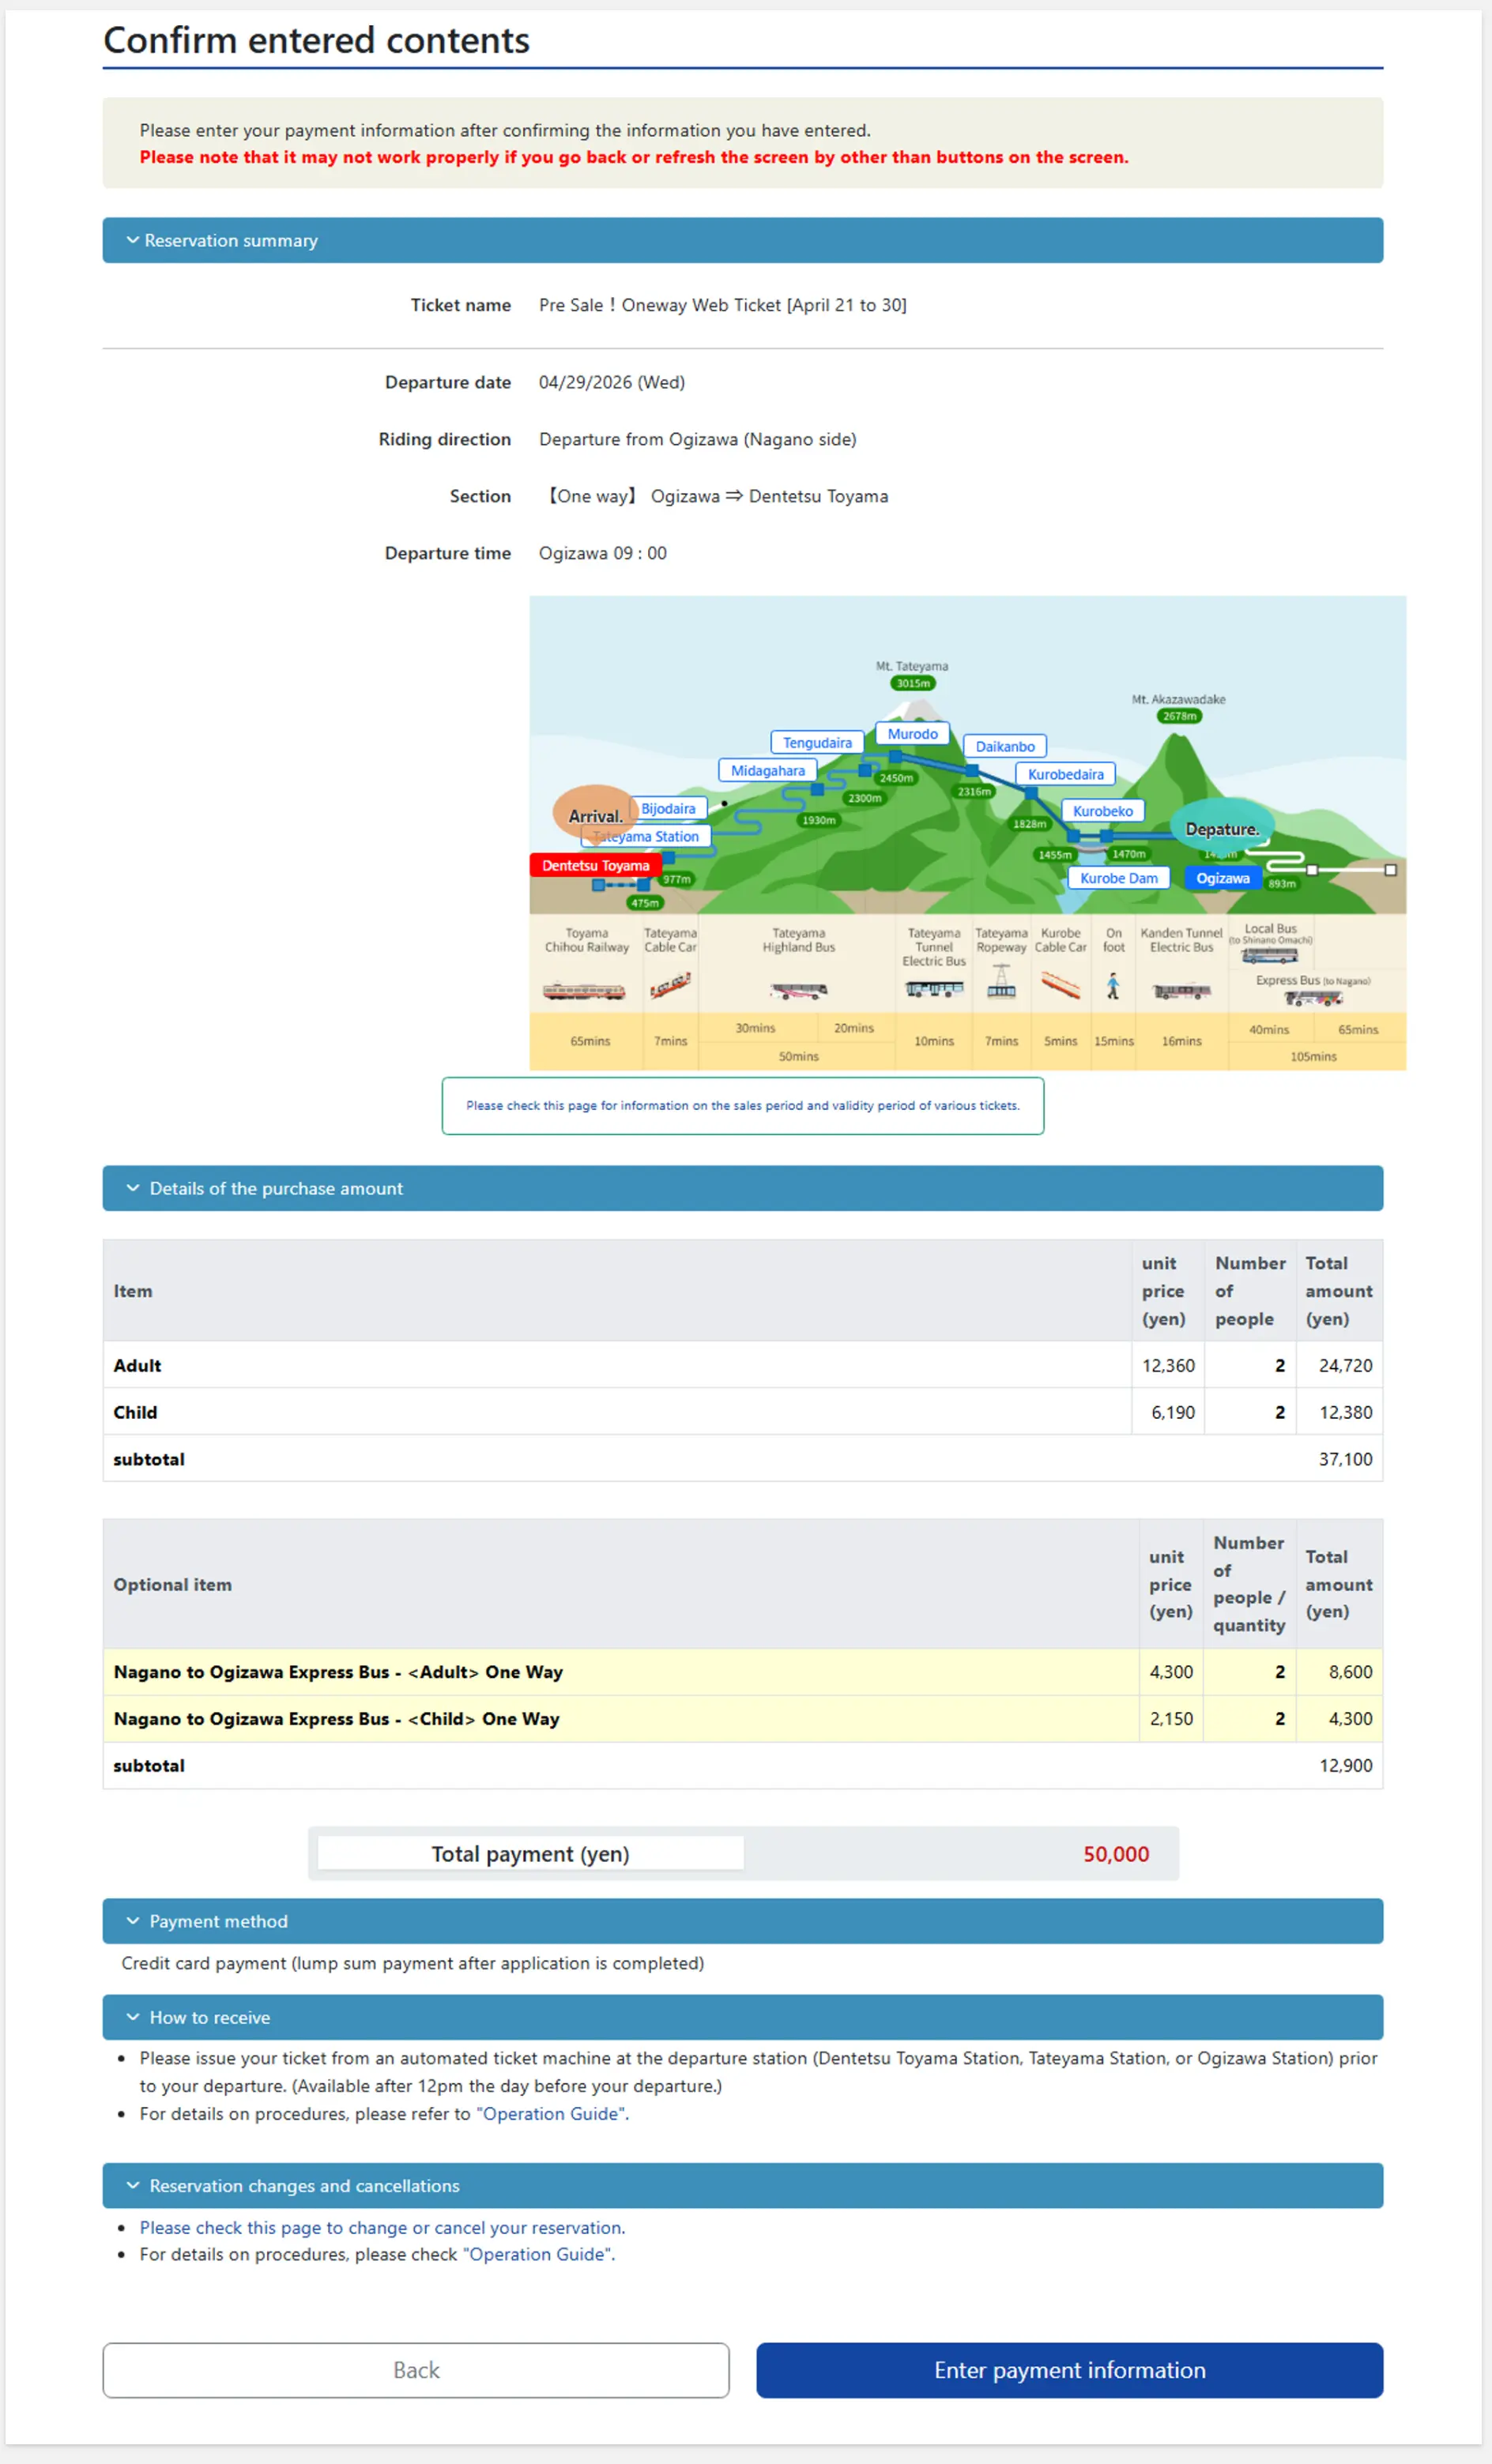Open Operation Guide link under cancellations section
Image resolution: width=1492 pixels, height=2464 pixels.
pos(538,2254)
